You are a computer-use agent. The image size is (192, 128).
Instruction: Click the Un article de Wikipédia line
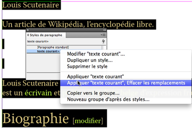pyautogui.click(x=78, y=24)
